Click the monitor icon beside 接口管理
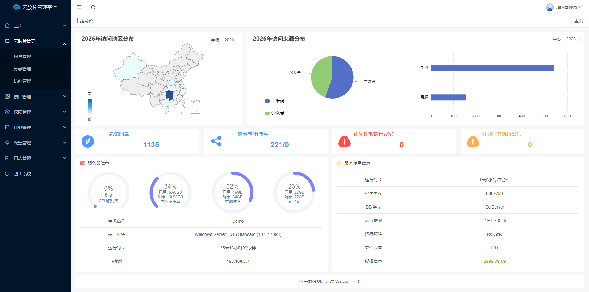The image size is (589, 292). [x=7, y=96]
